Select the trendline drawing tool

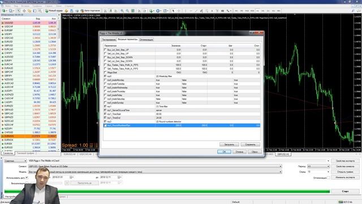point(196,11)
